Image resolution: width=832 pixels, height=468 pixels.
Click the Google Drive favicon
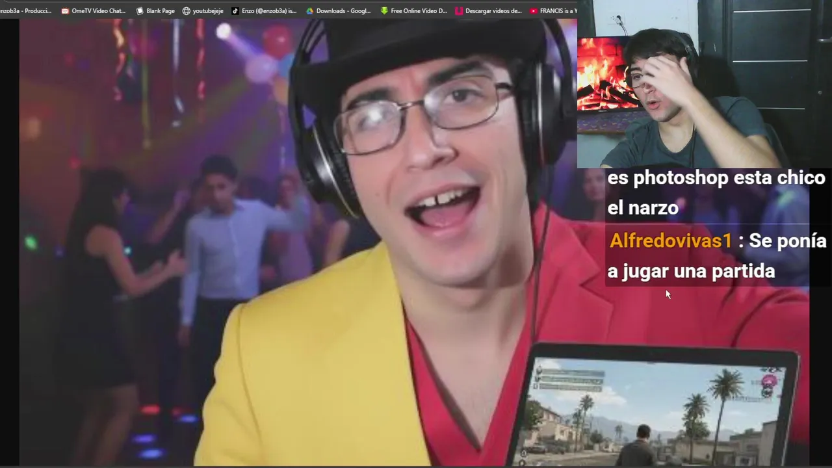click(x=310, y=10)
